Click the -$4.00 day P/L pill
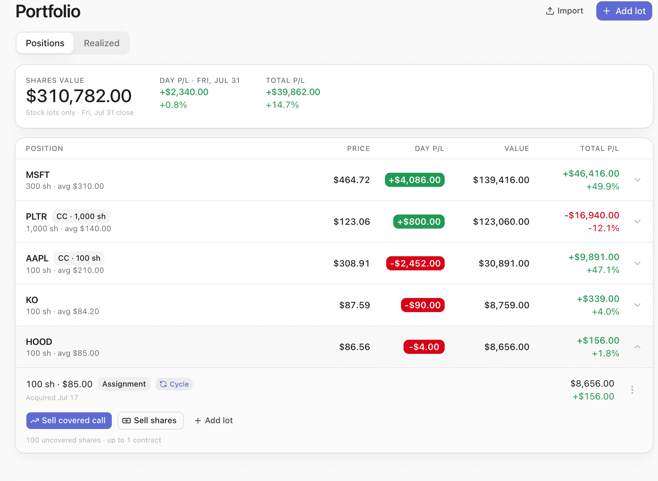 (x=424, y=347)
